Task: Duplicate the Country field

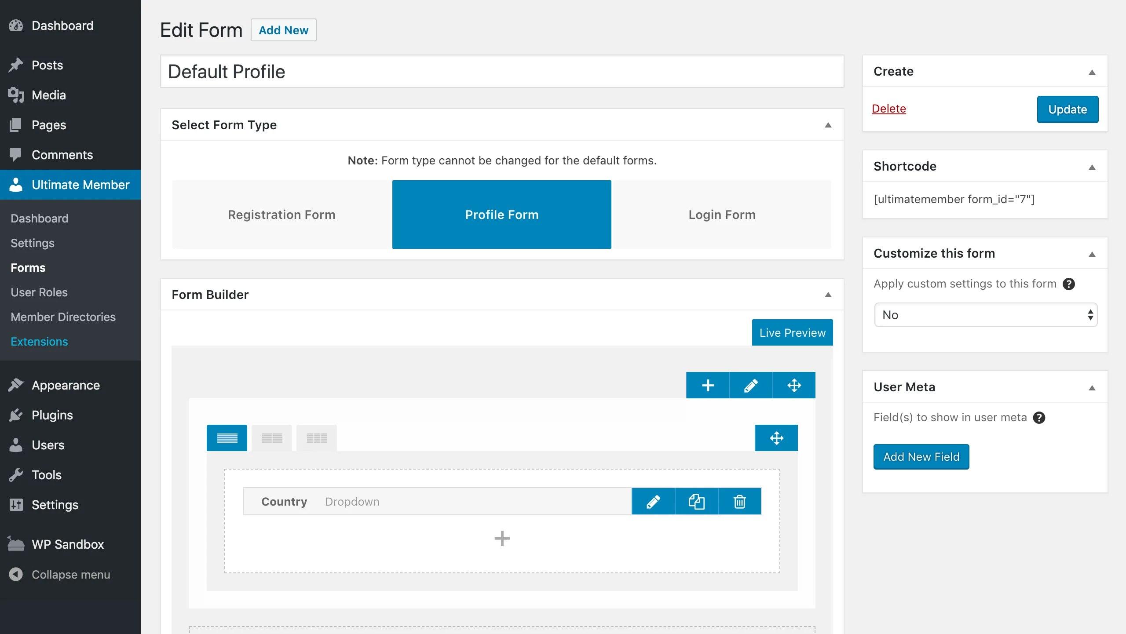Action: 696,501
